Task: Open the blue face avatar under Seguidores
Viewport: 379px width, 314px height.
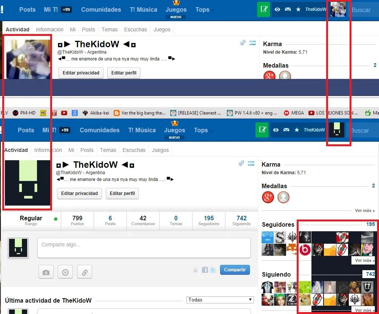Action: (x=268, y=237)
